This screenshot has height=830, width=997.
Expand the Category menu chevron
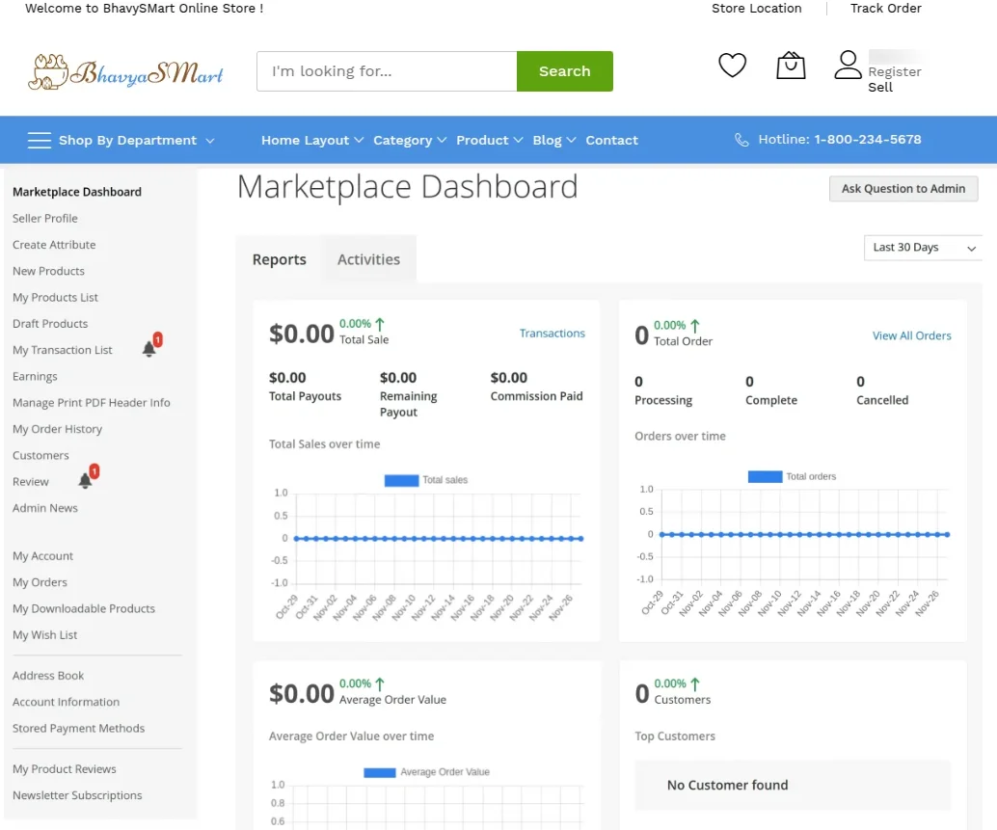click(441, 140)
